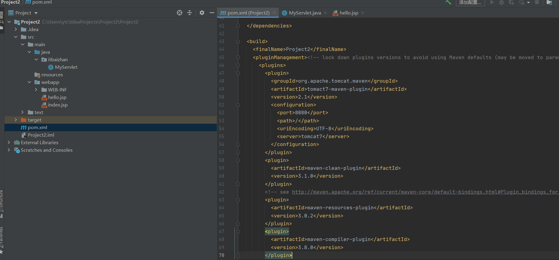Click the webapp folder icon
Viewport: 559px width, 260px height.
click(x=37, y=82)
